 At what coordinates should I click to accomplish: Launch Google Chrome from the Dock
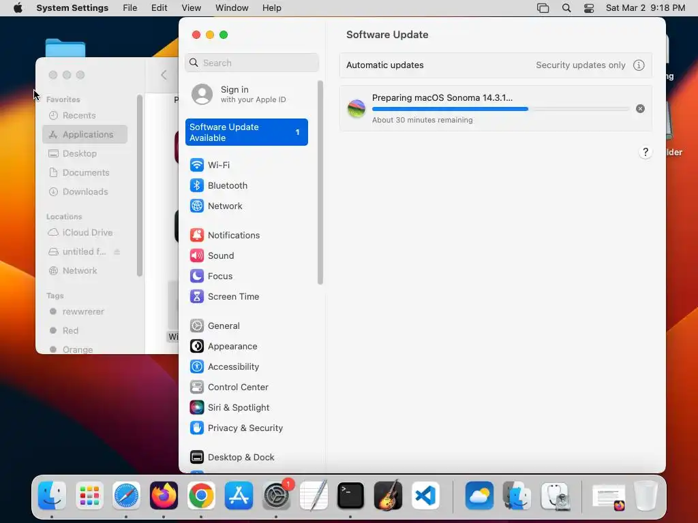[x=201, y=496]
